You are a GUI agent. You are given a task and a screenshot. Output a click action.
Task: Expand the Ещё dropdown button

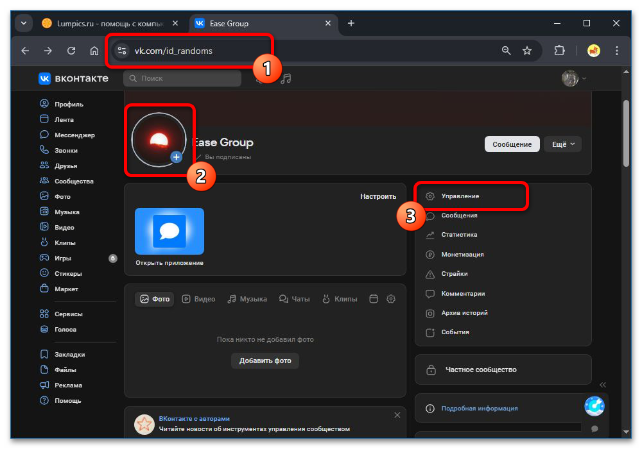562,144
